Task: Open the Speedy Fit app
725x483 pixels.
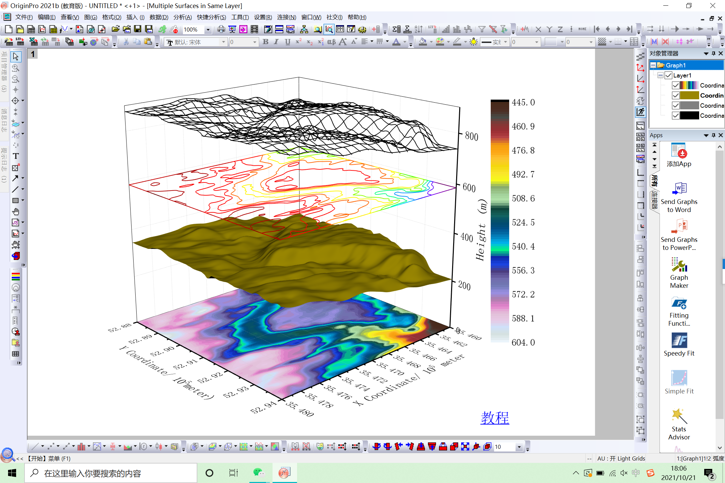Action: coord(679,344)
